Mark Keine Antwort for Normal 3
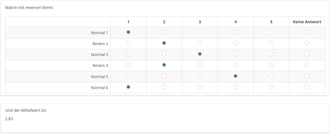 (x=307, y=54)
